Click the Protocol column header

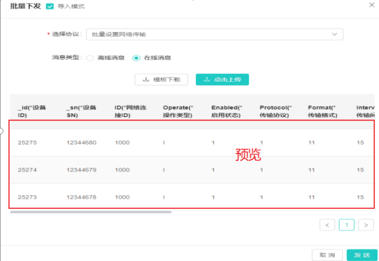[x=275, y=111]
